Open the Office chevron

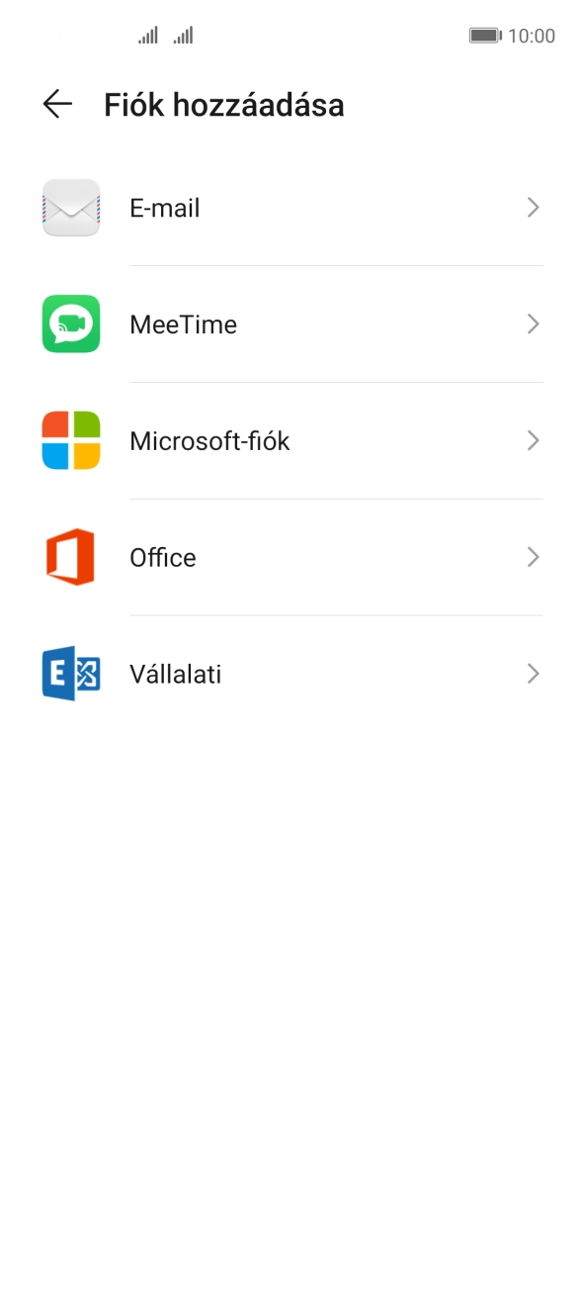click(534, 557)
